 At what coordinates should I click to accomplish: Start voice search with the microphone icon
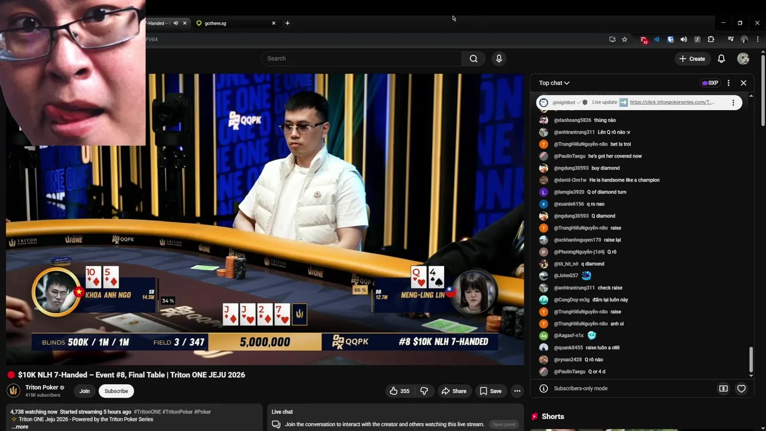tap(499, 59)
